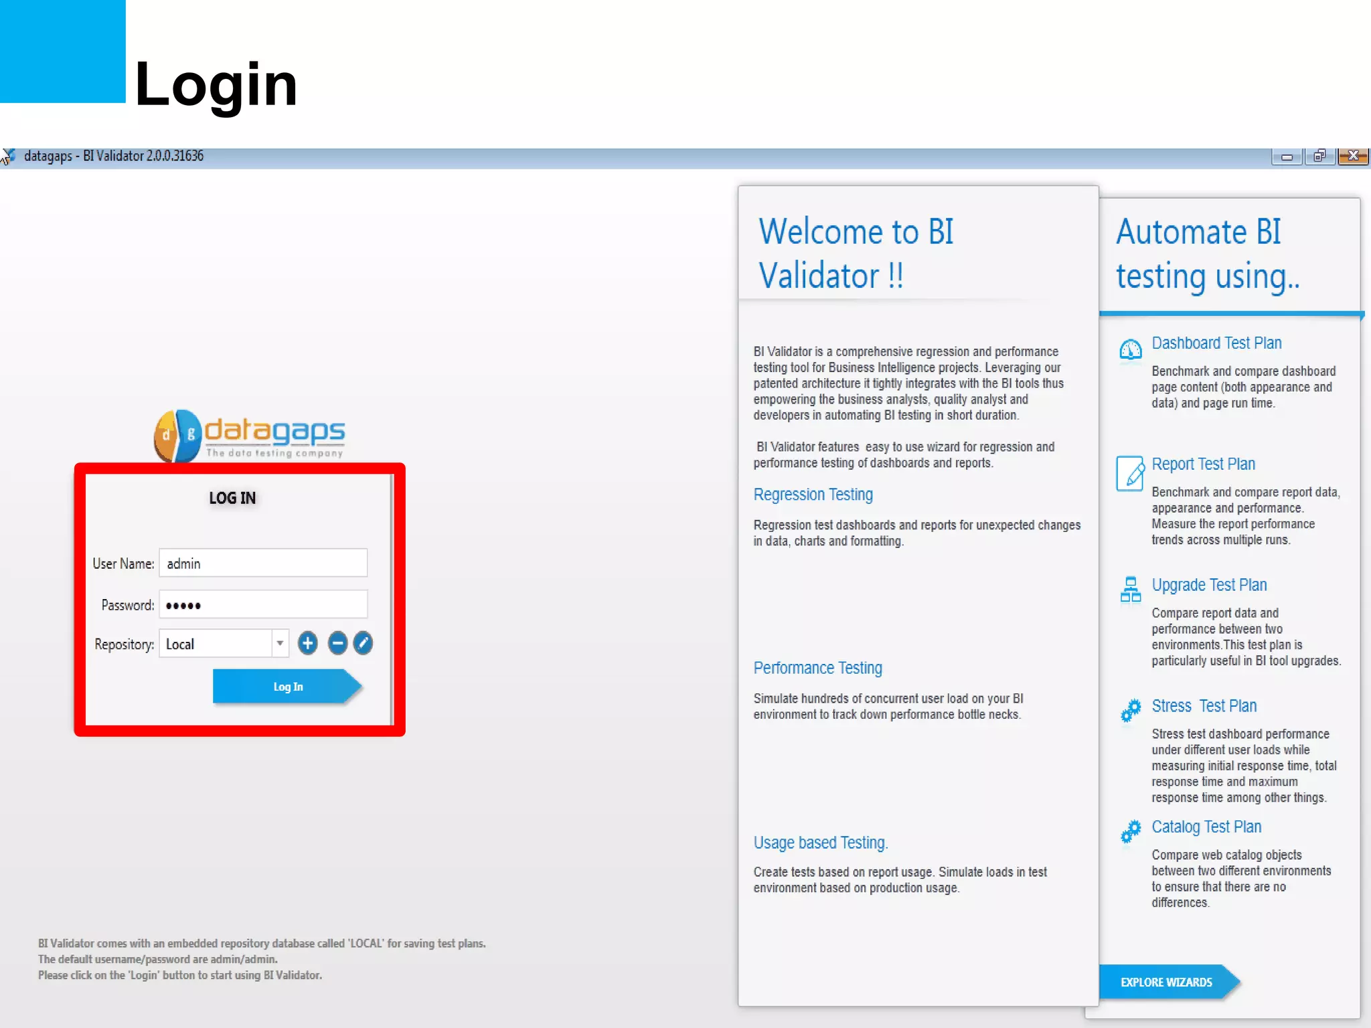Screen dimensions: 1371x1028
Task: Click the Stress Test Plan gears icon
Action: point(1131,710)
